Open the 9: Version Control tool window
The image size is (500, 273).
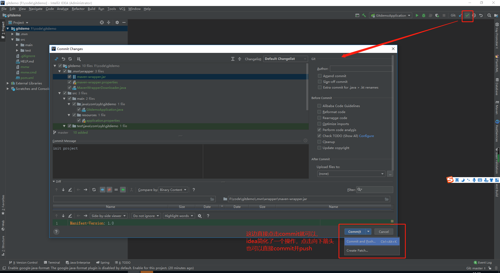[23, 262]
